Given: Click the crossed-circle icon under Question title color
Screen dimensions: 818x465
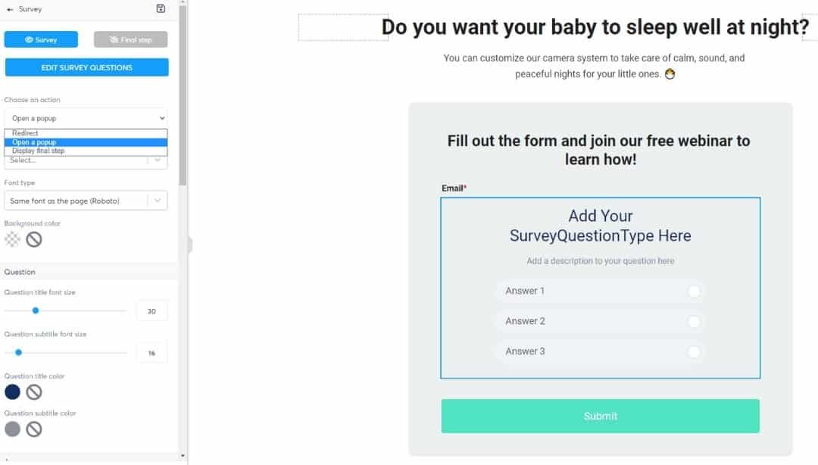Looking at the screenshot, I should (33, 392).
